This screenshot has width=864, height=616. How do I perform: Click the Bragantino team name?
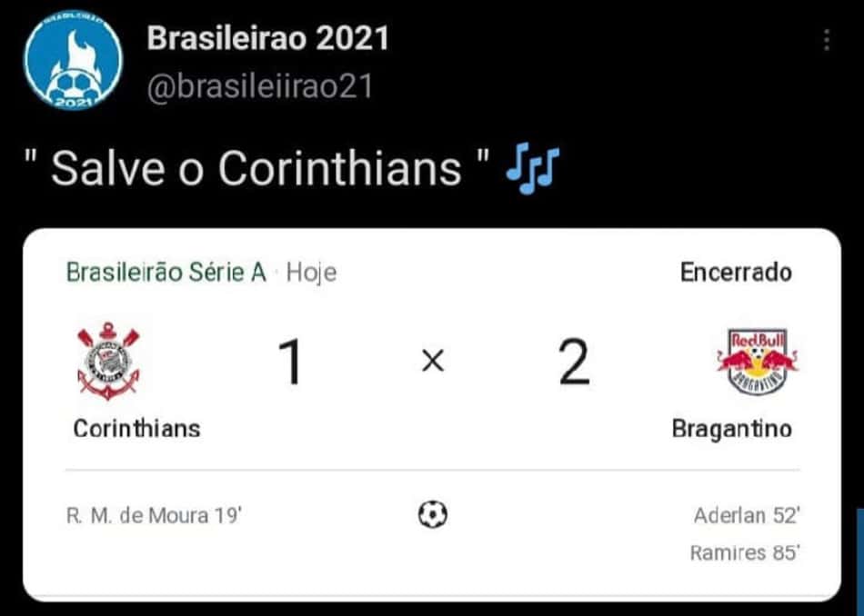732,429
